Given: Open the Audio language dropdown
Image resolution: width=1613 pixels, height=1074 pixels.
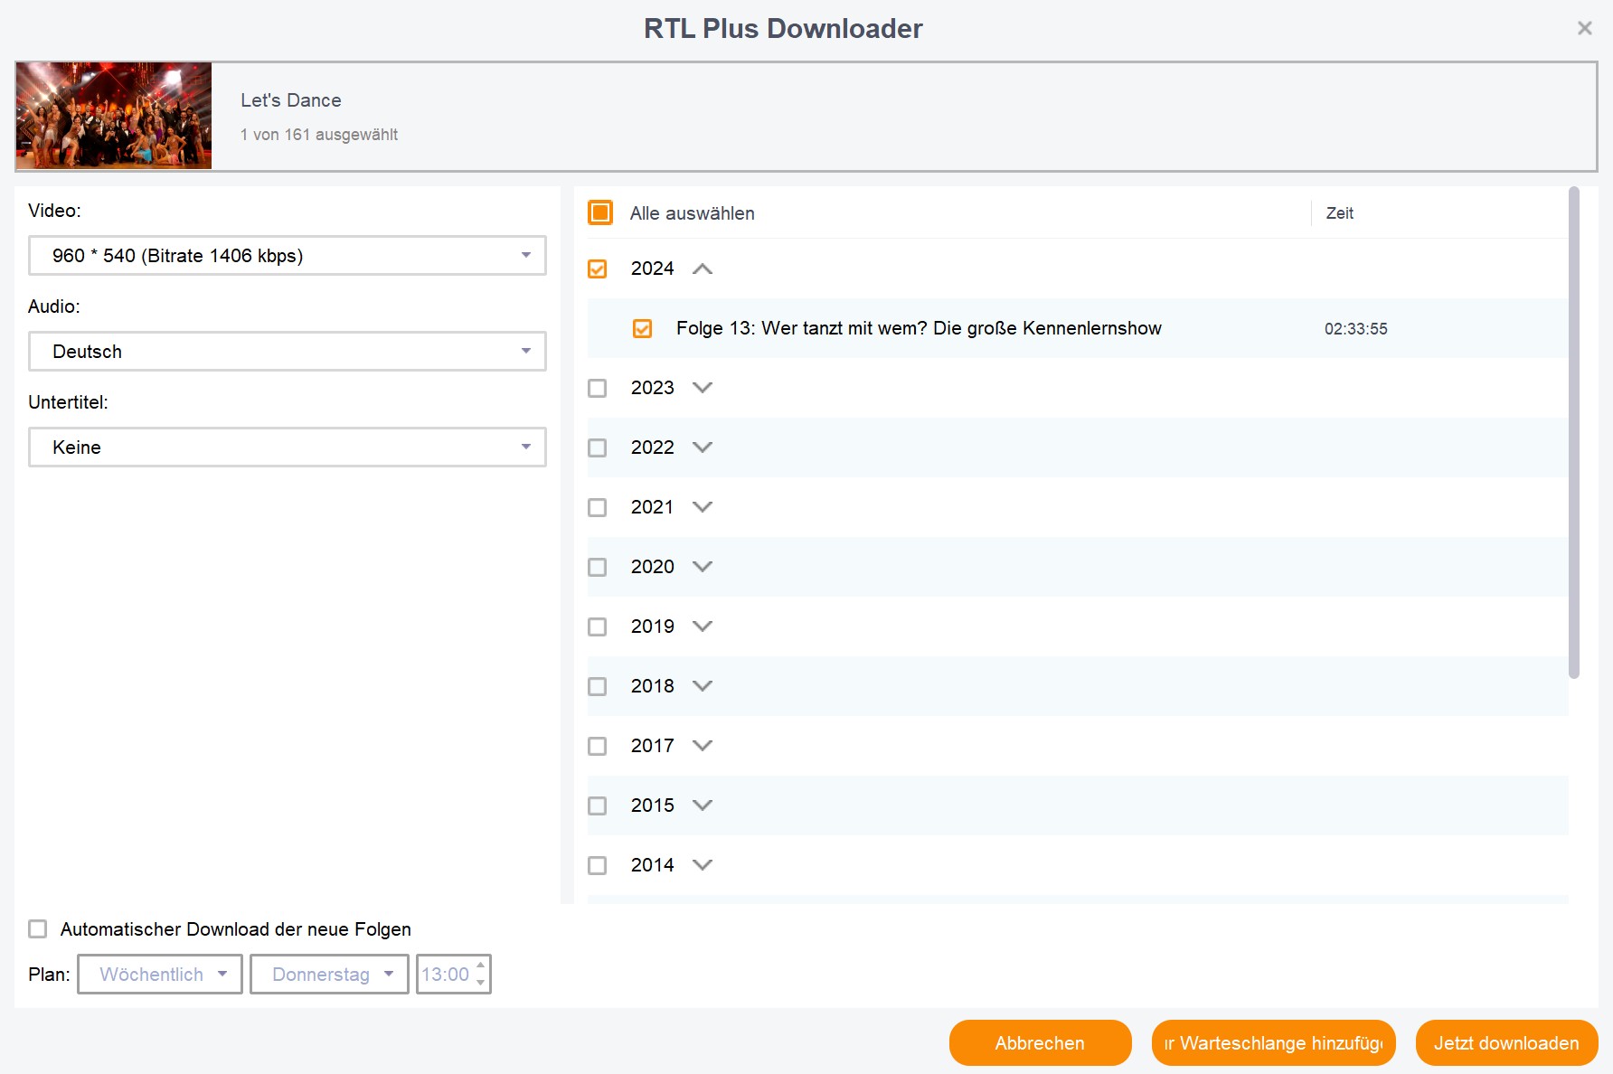Looking at the screenshot, I should tap(287, 352).
